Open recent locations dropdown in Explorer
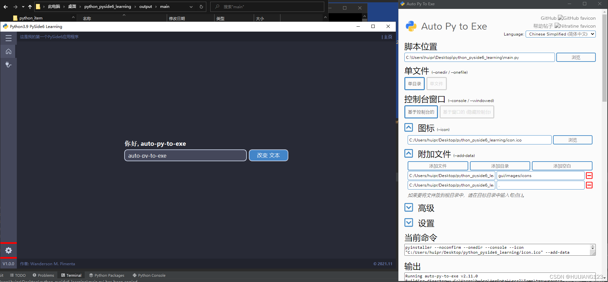Viewport: 608px width, 282px height. (x=23, y=7)
